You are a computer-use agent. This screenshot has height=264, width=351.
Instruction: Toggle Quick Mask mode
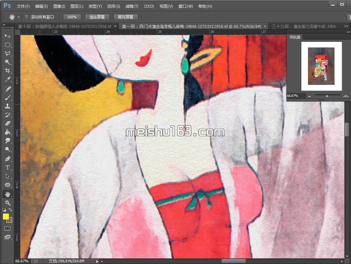click(x=7, y=228)
